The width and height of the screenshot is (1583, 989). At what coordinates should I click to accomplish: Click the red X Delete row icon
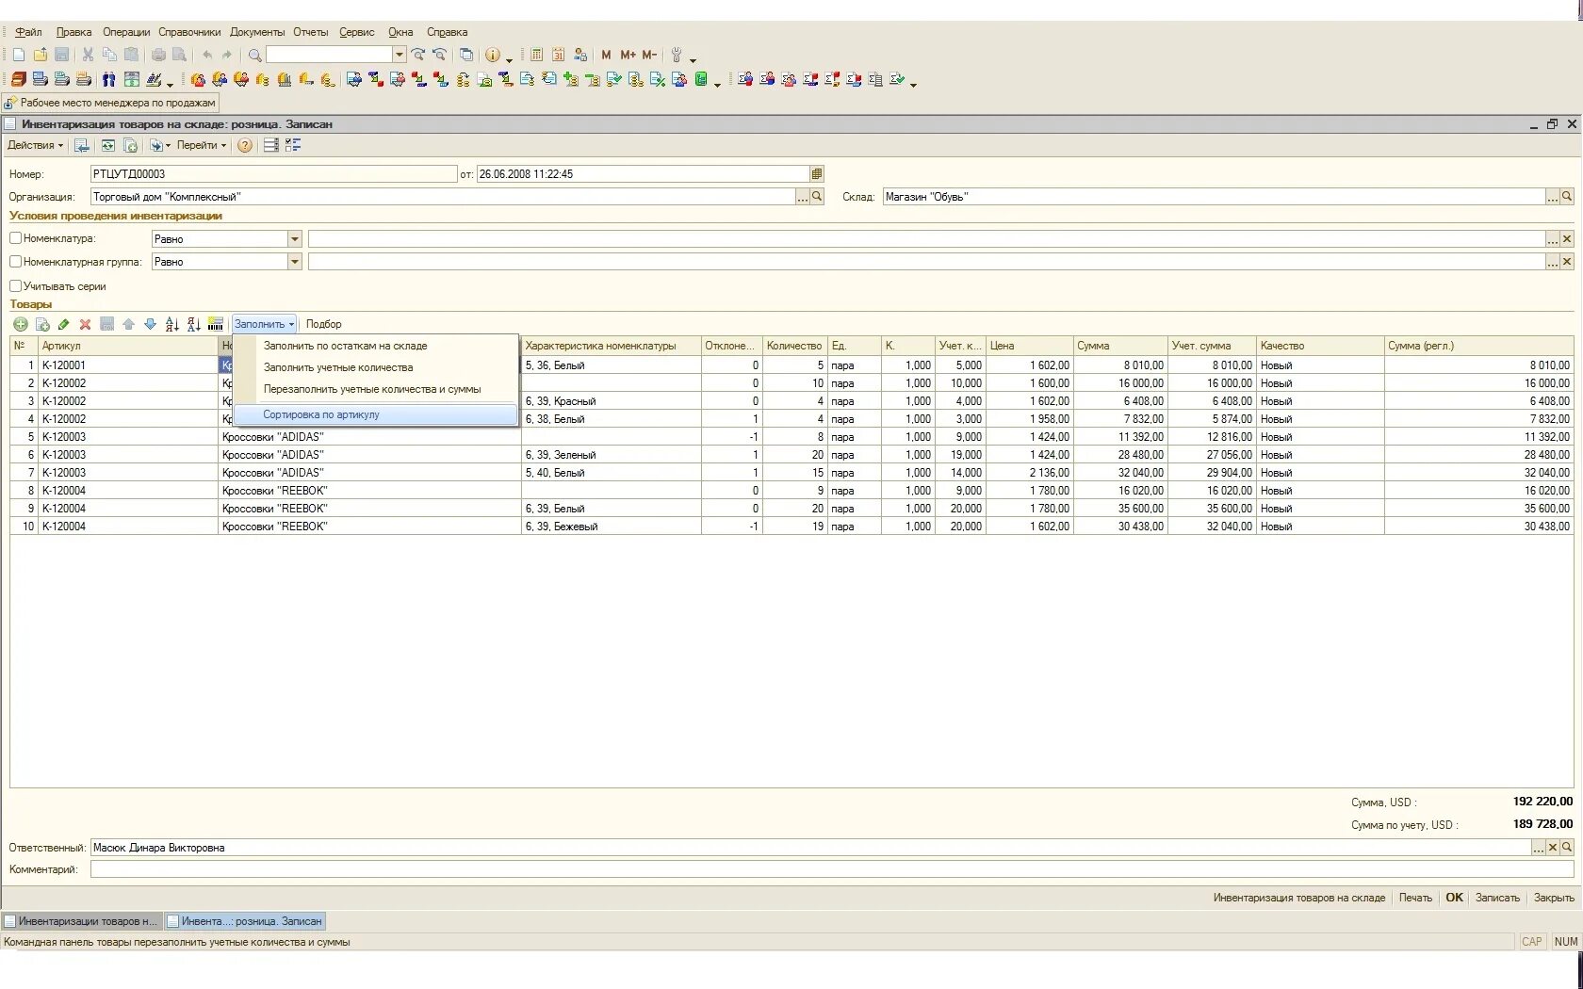pyautogui.click(x=85, y=324)
